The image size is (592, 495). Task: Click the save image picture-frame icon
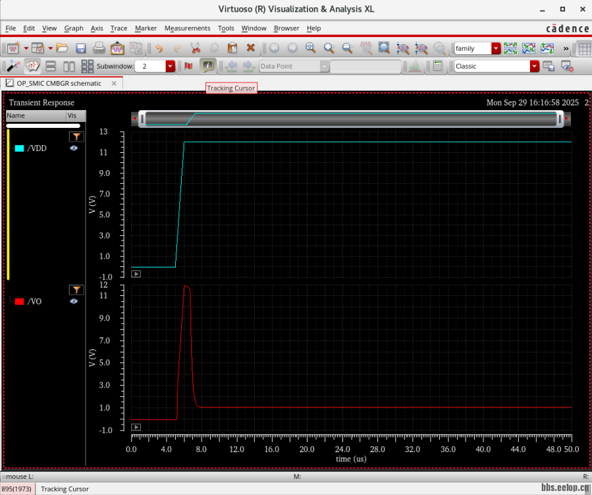[117, 48]
